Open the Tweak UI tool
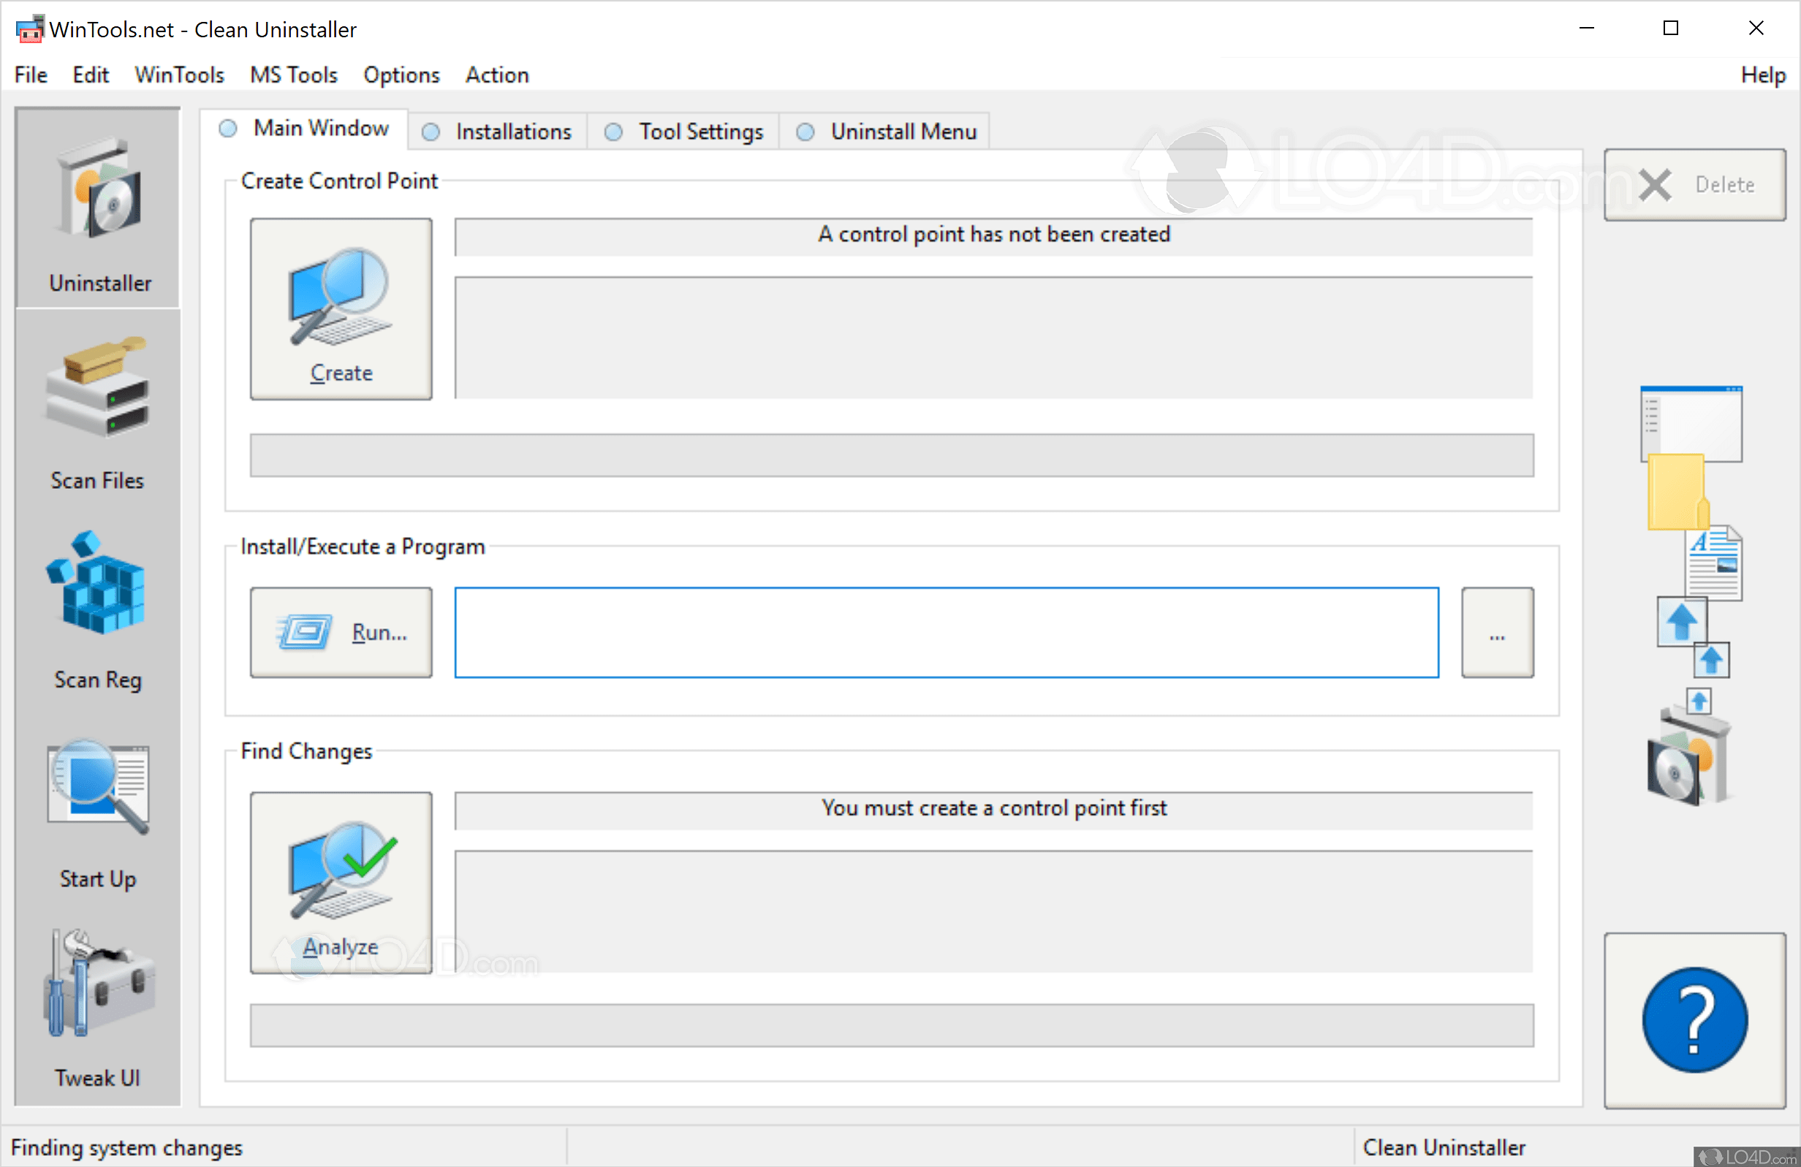This screenshot has width=1801, height=1167. (x=98, y=1008)
